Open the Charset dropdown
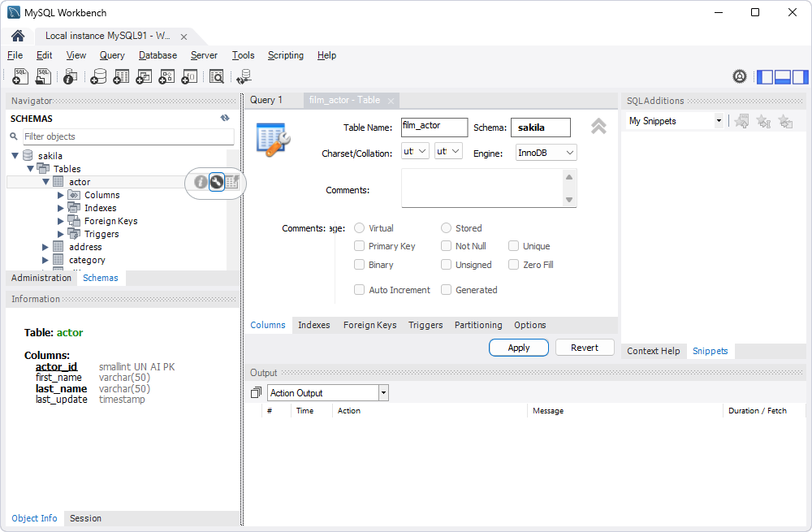This screenshot has width=812, height=532. tap(415, 151)
